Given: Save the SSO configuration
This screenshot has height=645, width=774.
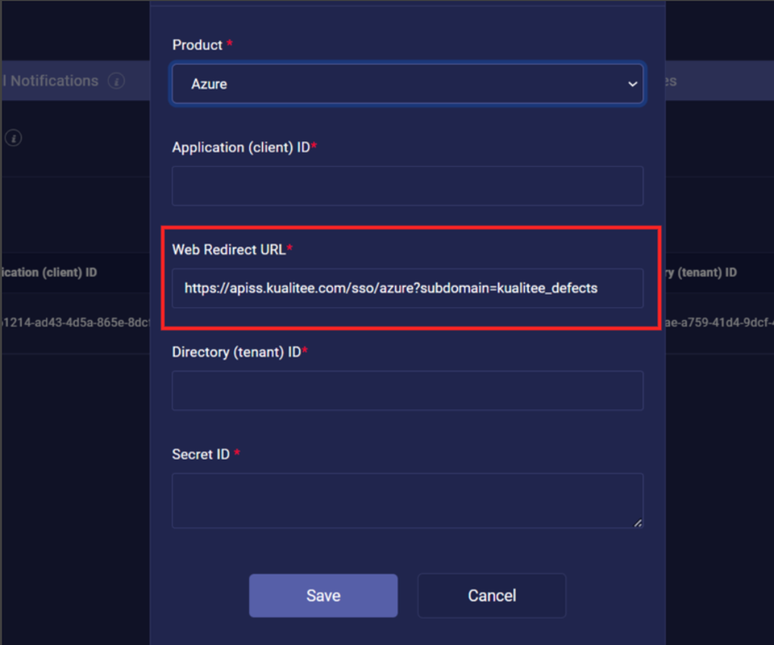Looking at the screenshot, I should [x=323, y=595].
